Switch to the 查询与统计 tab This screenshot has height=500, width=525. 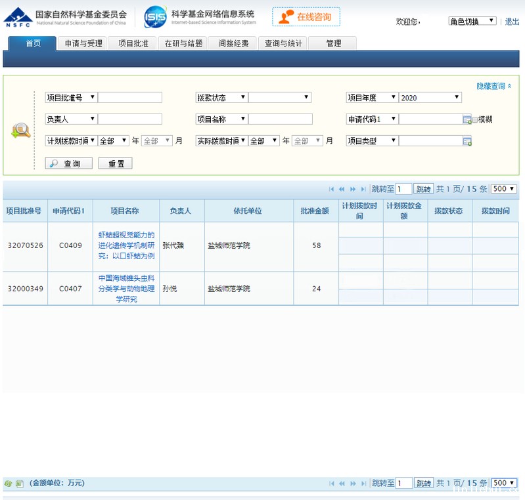coord(283,43)
